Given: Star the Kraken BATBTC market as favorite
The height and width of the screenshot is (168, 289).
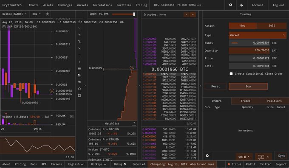Looking at the screenshot, I should pyautogui.click(x=47, y=14).
